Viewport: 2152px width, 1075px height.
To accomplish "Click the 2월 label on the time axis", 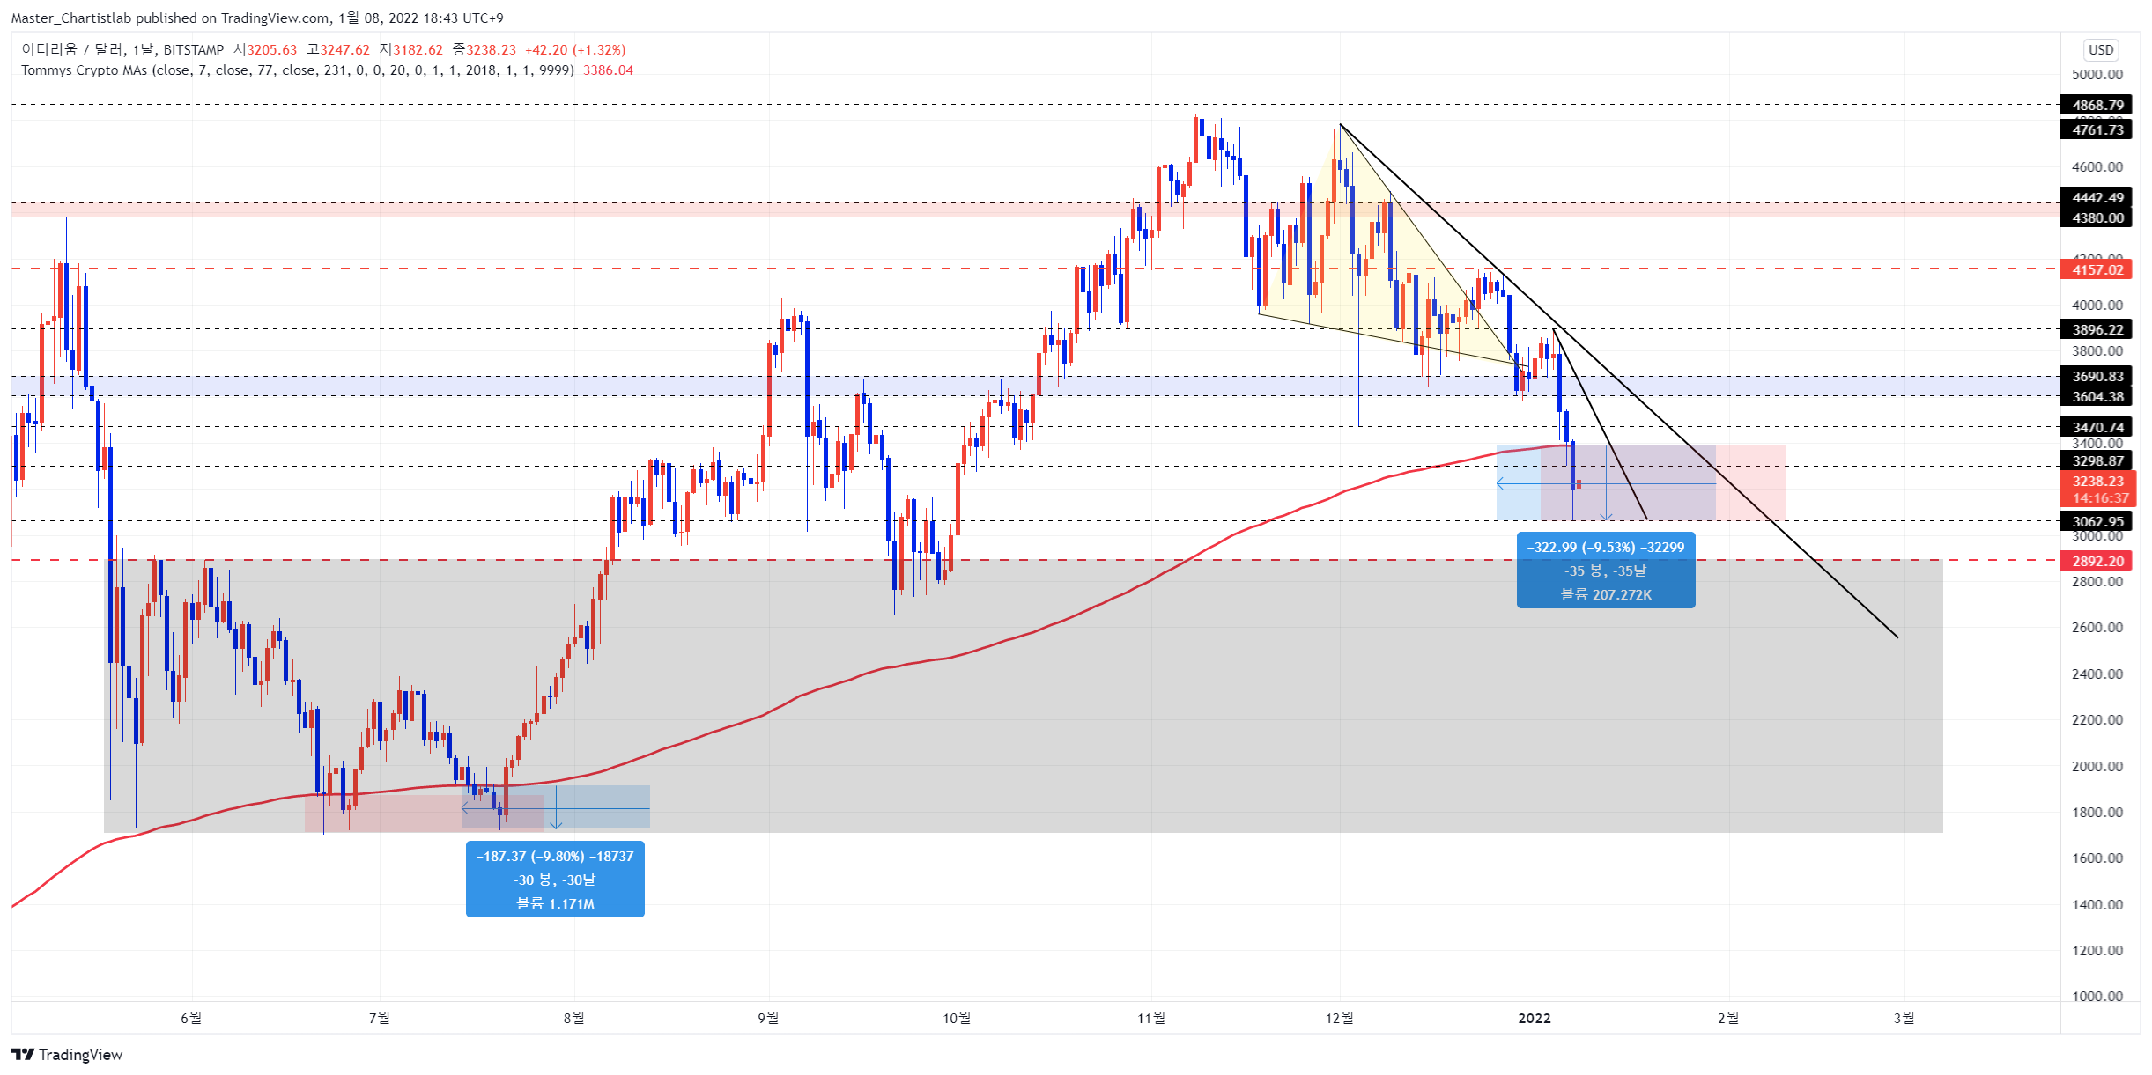I will click(1728, 1018).
